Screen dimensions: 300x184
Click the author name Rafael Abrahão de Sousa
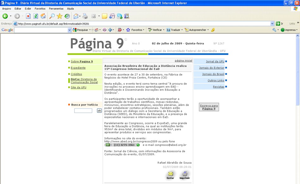[x=174, y=163]
